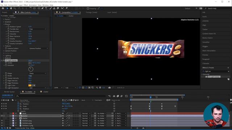Open the File menu

2,5
